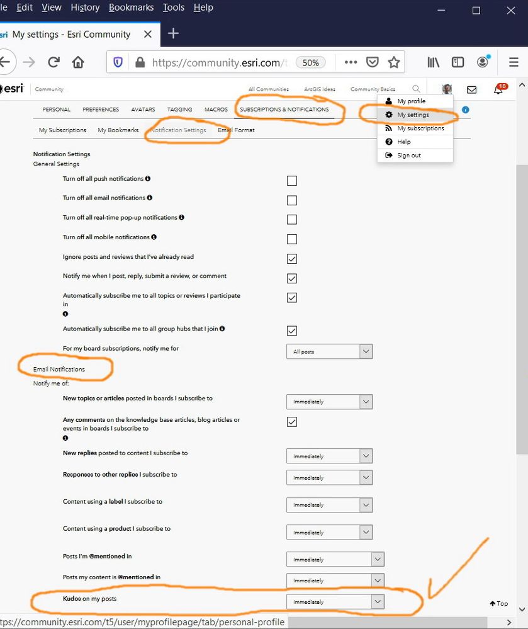The height and width of the screenshot is (629, 528).
Task: Open Firefox hamburger application menu
Action: pyautogui.click(x=514, y=62)
